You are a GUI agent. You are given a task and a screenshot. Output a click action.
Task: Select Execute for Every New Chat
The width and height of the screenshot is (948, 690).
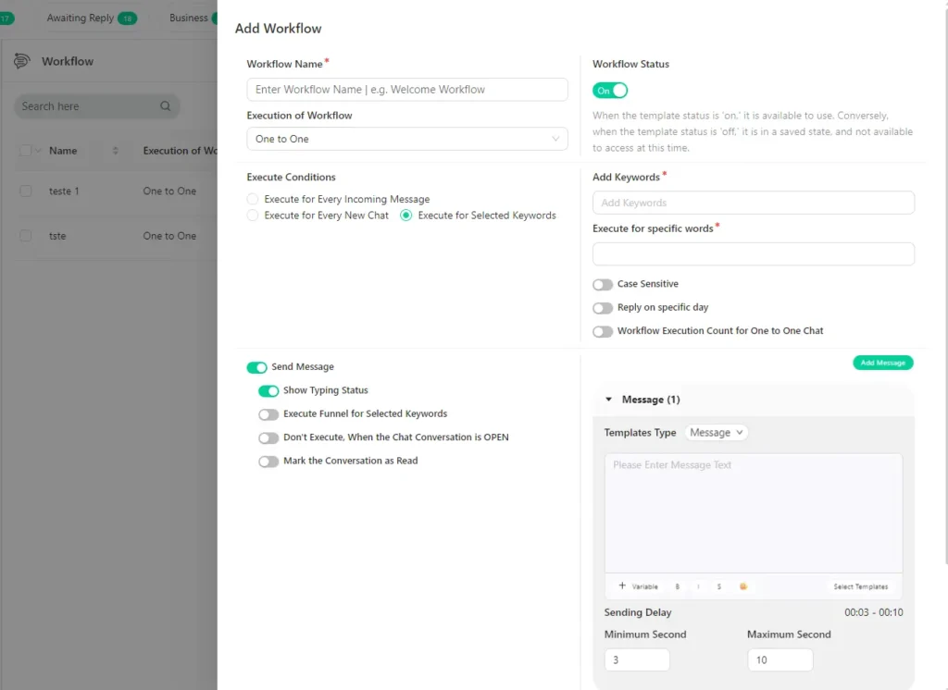(x=253, y=216)
